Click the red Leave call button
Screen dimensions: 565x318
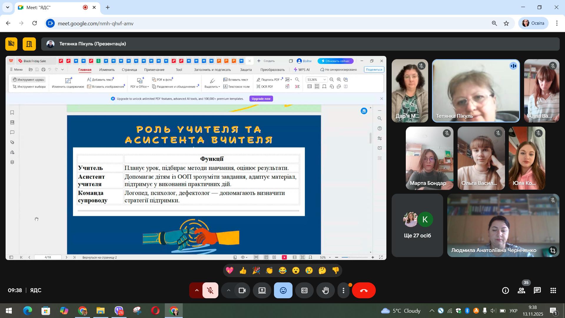[364, 290]
